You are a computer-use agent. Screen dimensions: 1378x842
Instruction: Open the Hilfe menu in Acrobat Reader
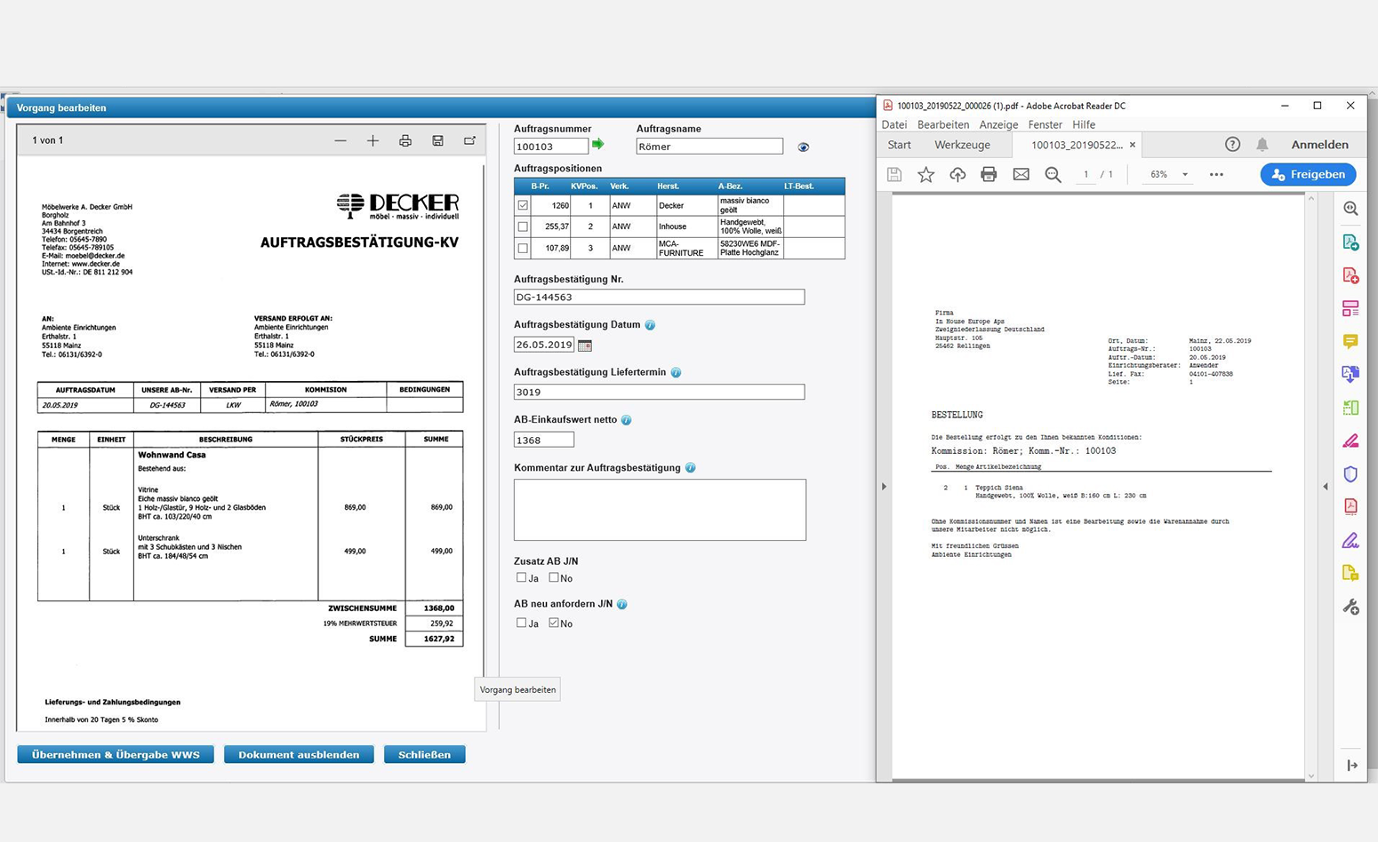coord(1084,125)
